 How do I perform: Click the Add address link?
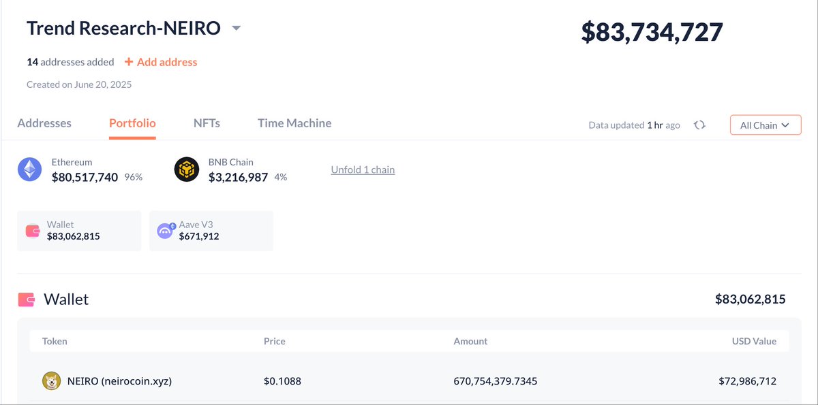166,62
